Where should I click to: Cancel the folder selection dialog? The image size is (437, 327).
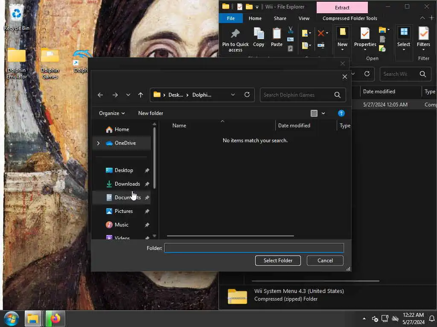pyautogui.click(x=325, y=261)
